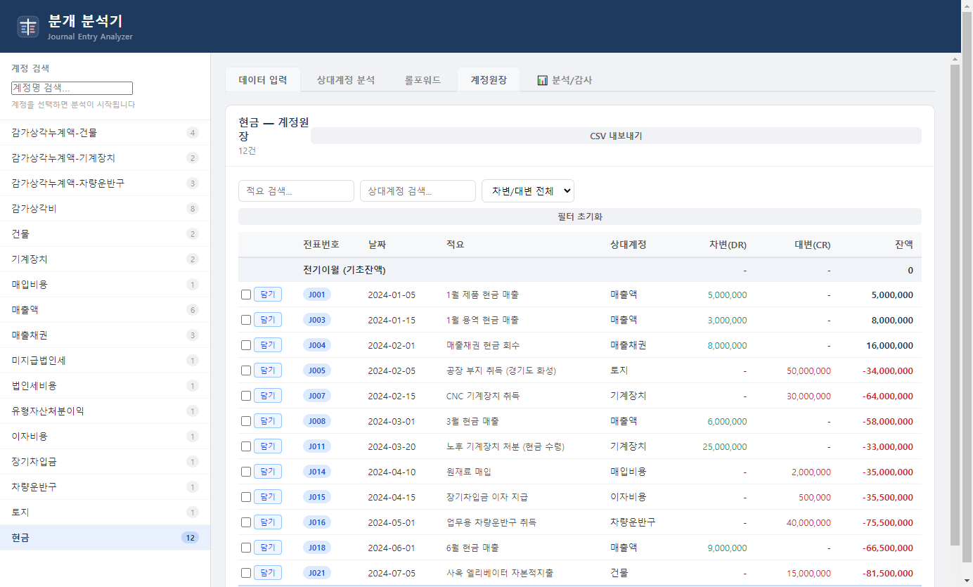The width and height of the screenshot is (973, 587).
Task: Click 담기 button on J021 row
Action: click(268, 573)
